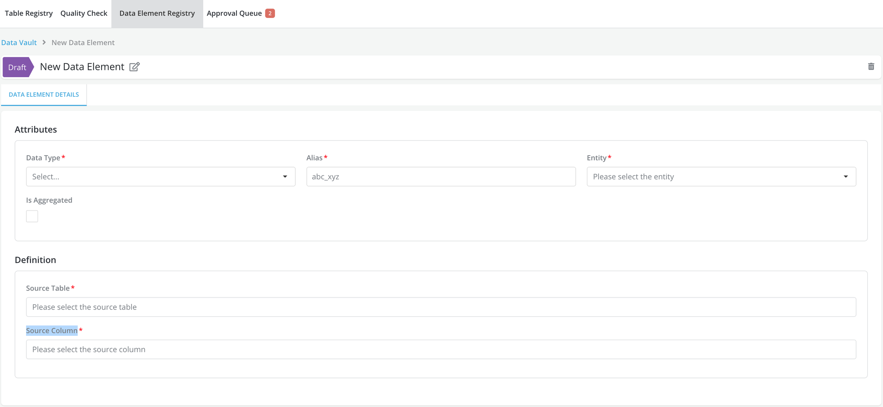Open the Data Type dropdown
The height and width of the screenshot is (407, 883).
(x=160, y=176)
